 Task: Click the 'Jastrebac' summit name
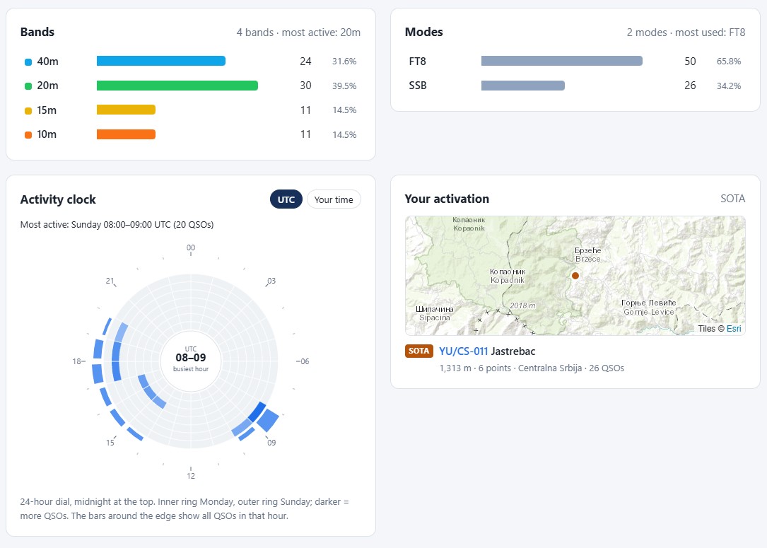pos(513,351)
